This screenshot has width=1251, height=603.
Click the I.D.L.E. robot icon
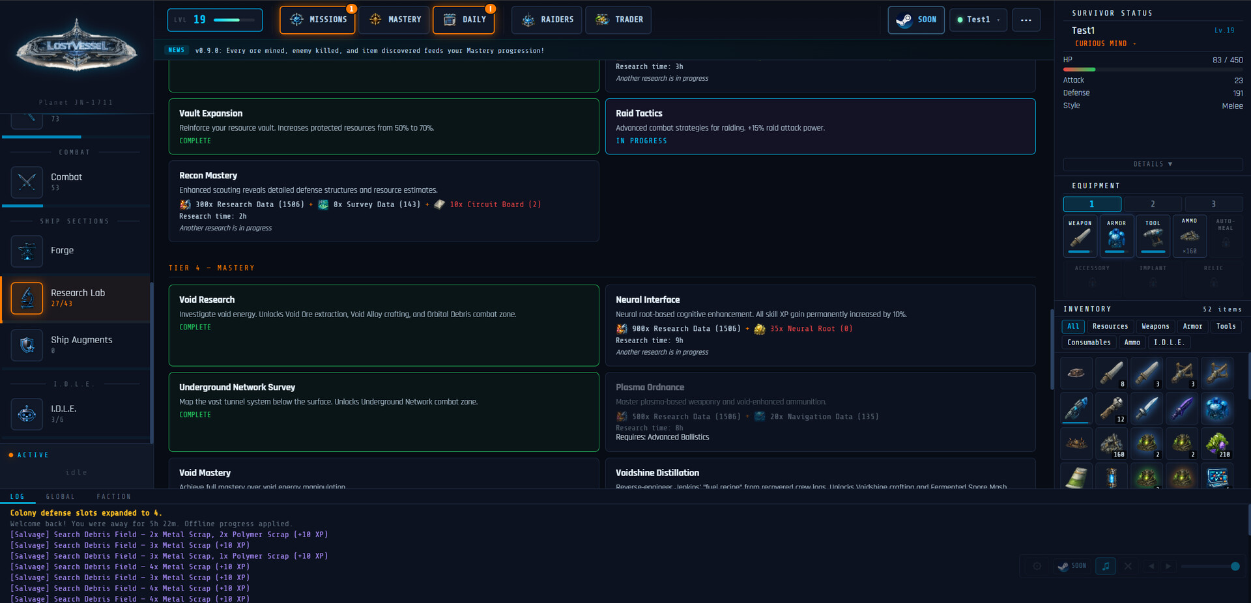pyautogui.click(x=27, y=414)
